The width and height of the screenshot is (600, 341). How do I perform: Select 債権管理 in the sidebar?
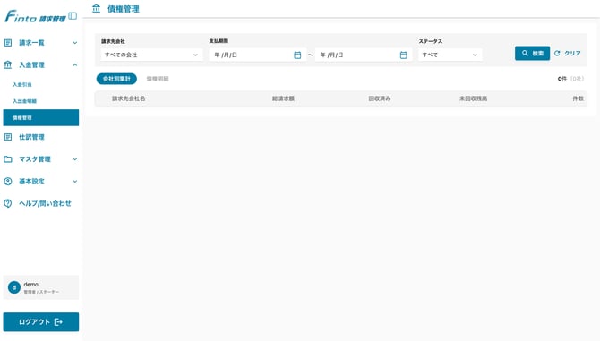[41, 118]
